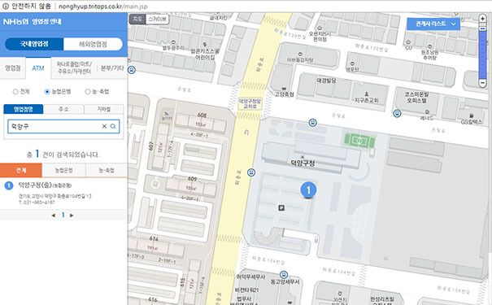This screenshot has height=305, width=492.
Task: Click the 동고양세무서 label on the map
Action: (285, 282)
